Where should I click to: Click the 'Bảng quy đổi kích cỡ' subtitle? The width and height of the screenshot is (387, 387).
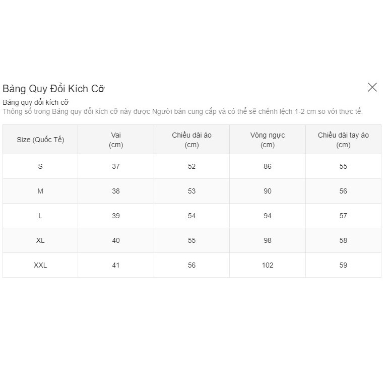pos(35,103)
